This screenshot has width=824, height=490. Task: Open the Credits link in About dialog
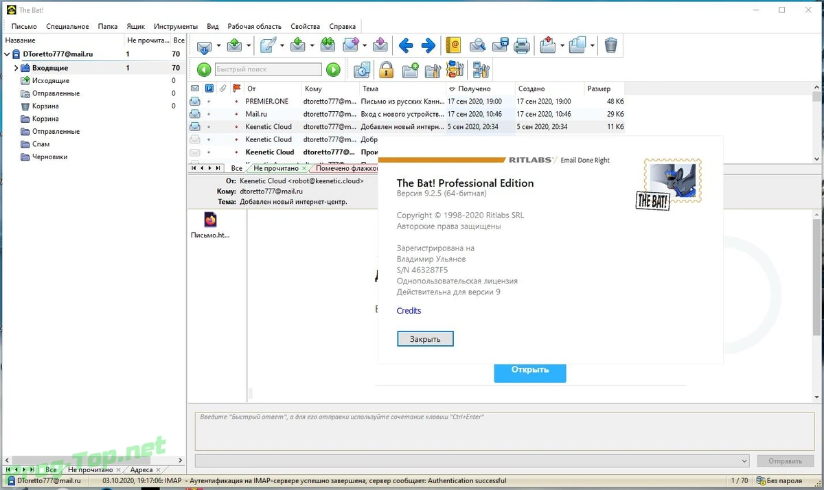(x=409, y=311)
